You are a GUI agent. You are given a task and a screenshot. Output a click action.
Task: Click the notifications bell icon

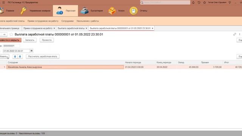[x=193, y=3]
